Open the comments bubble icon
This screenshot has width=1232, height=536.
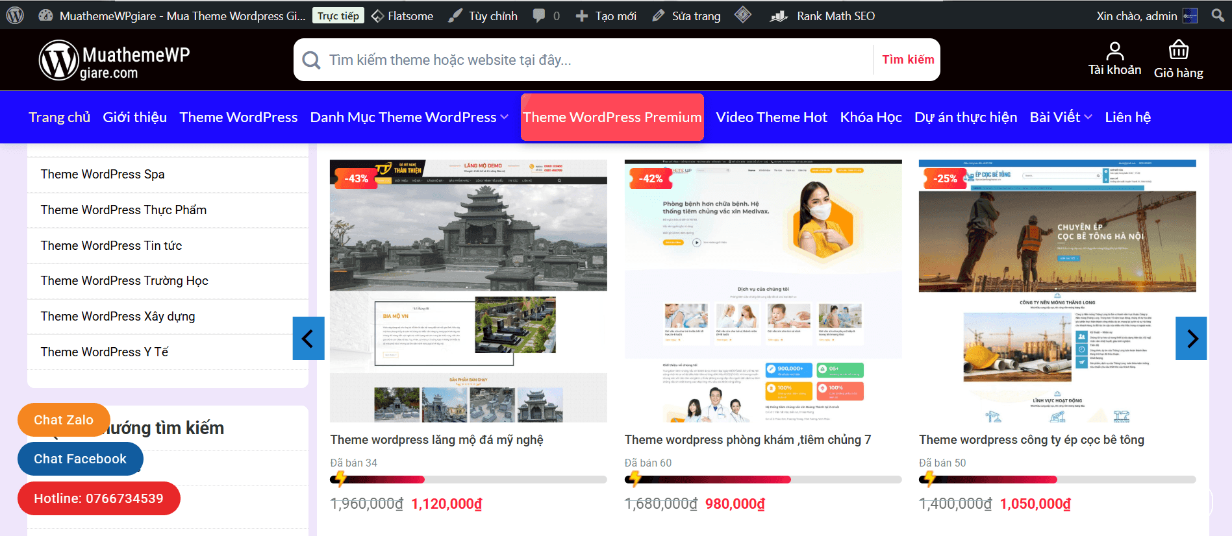click(x=539, y=16)
